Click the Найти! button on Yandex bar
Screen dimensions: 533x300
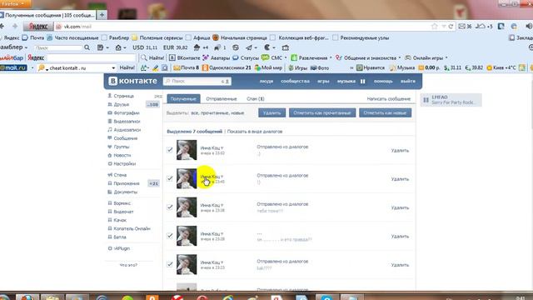(153, 57)
